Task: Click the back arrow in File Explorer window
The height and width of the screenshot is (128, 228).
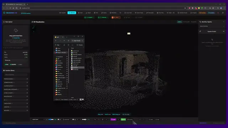Action: pos(56,41)
